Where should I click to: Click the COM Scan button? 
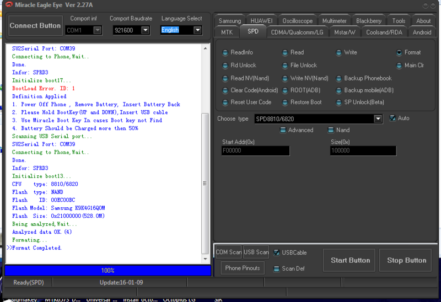pos(228,252)
